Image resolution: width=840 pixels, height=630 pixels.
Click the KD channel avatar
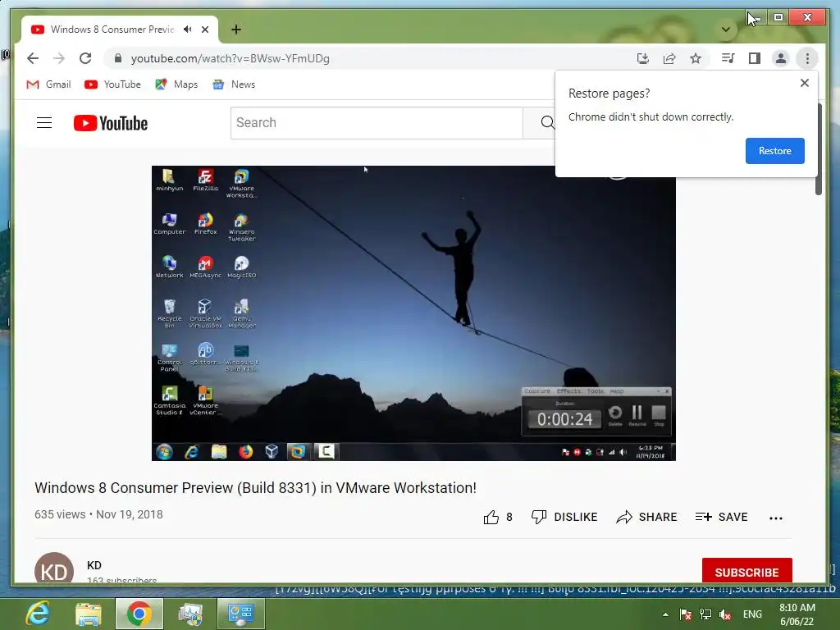(x=54, y=569)
